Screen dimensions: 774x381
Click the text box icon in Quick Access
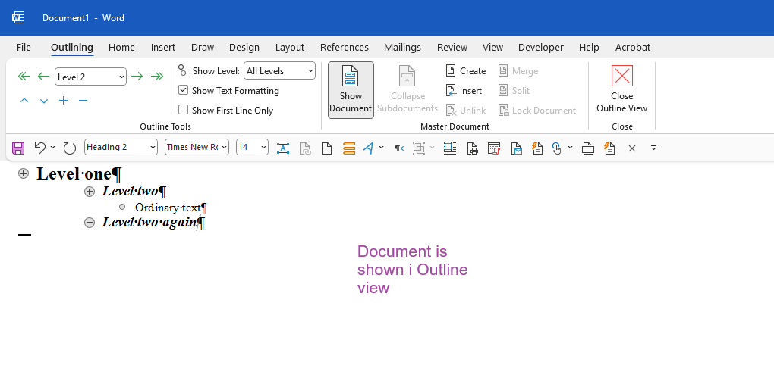(x=283, y=148)
